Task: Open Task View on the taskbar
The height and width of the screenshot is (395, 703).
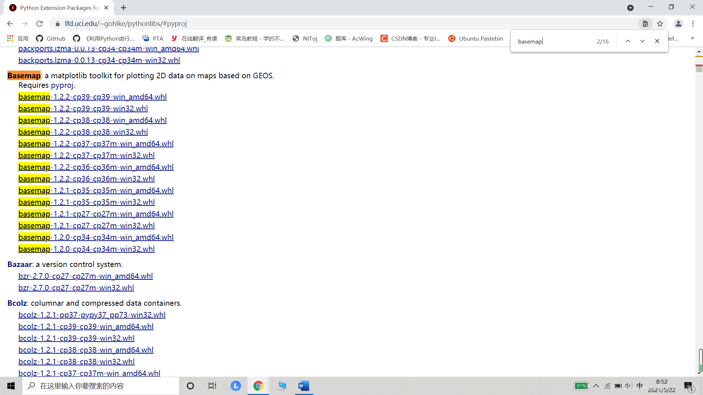Action: coord(212,386)
